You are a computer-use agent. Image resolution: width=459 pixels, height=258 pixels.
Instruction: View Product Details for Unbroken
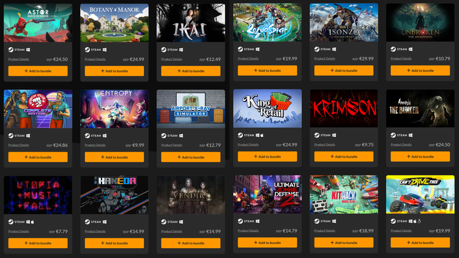401,59
